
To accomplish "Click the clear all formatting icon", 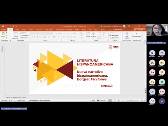I will (x=60, y=34).
